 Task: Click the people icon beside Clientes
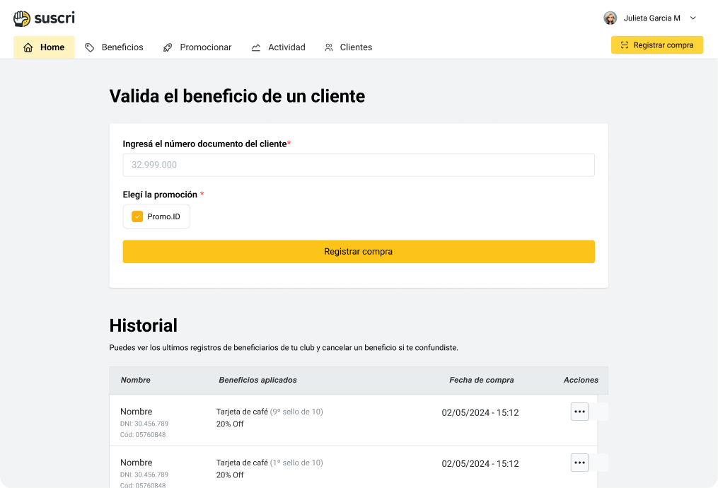(329, 47)
